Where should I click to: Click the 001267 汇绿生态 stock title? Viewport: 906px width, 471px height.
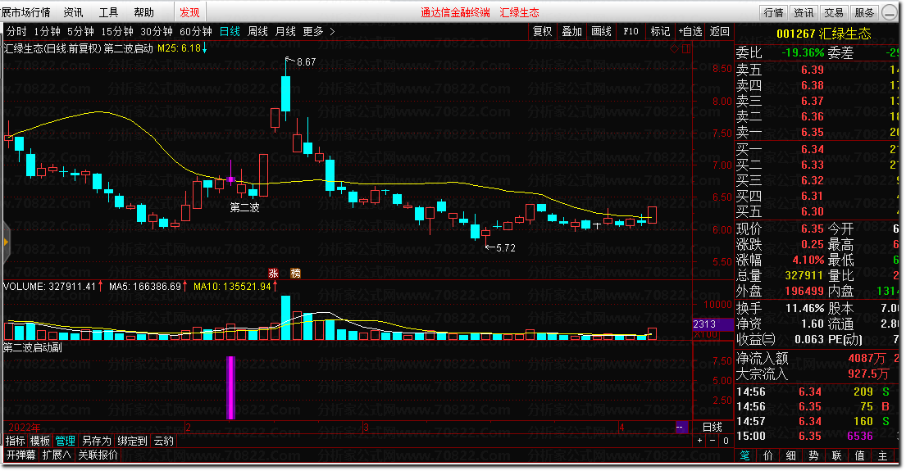click(x=823, y=34)
